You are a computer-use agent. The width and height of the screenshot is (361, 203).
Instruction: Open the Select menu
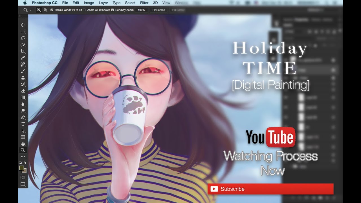click(130, 3)
